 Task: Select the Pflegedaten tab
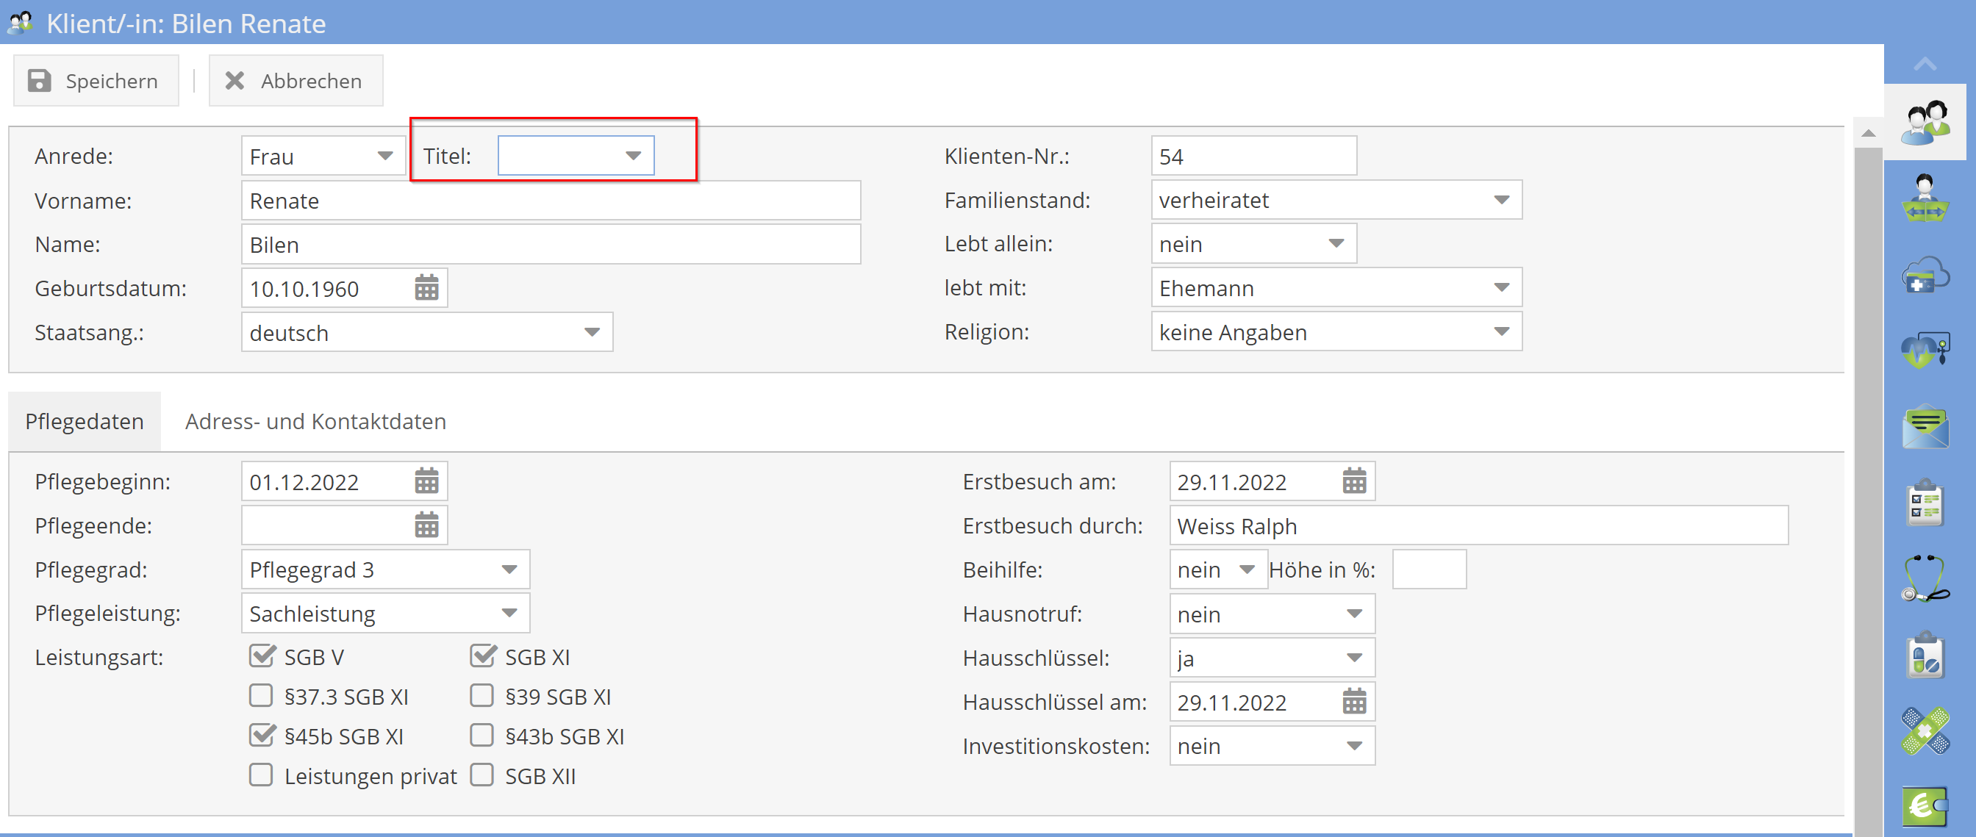(85, 422)
